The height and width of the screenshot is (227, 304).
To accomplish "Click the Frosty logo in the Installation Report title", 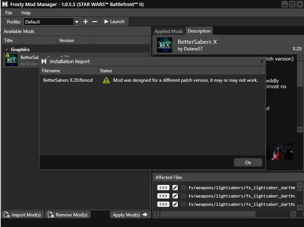I will (44, 61).
